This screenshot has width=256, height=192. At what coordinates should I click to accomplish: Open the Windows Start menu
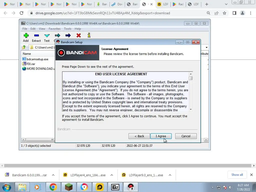(6, 187)
